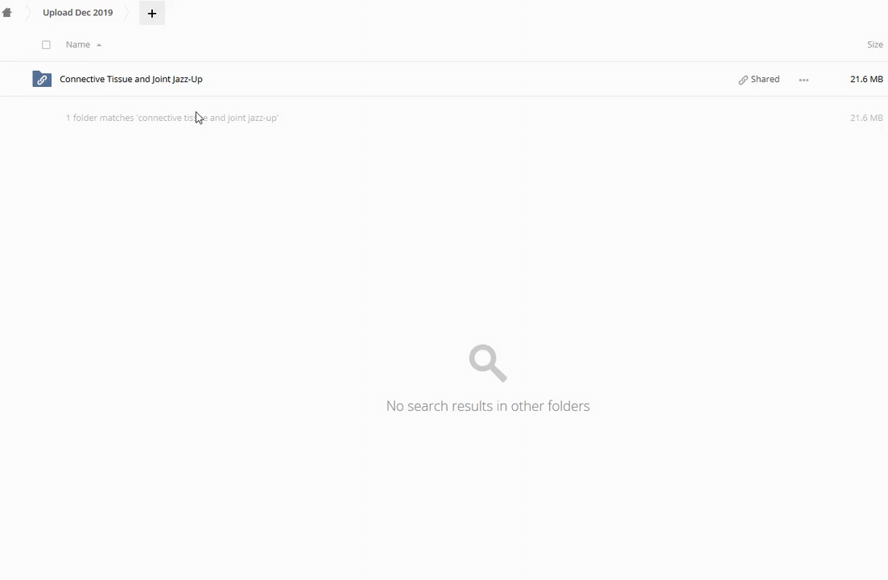Open the Connective Tissue and Joint Jazz-Up folder
888x580 pixels.
(130, 79)
